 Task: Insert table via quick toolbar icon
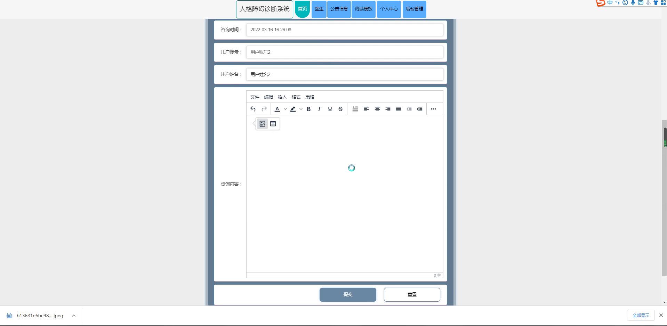point(273,124)
